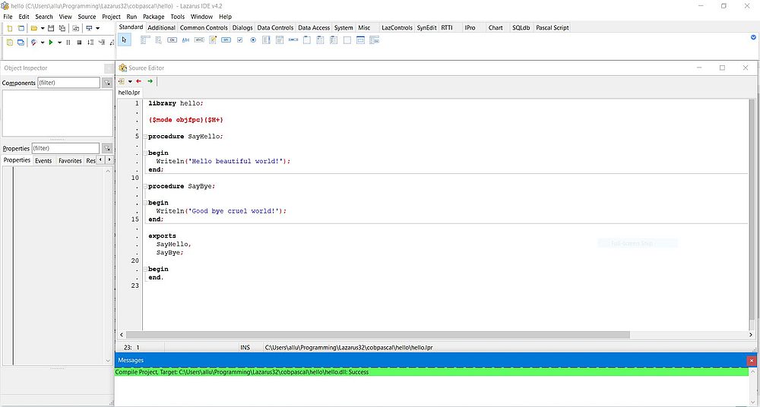This screenshot has width=760, height=407.
Task: Select the pointer selection tool in palette
Action: click(124, 39)
